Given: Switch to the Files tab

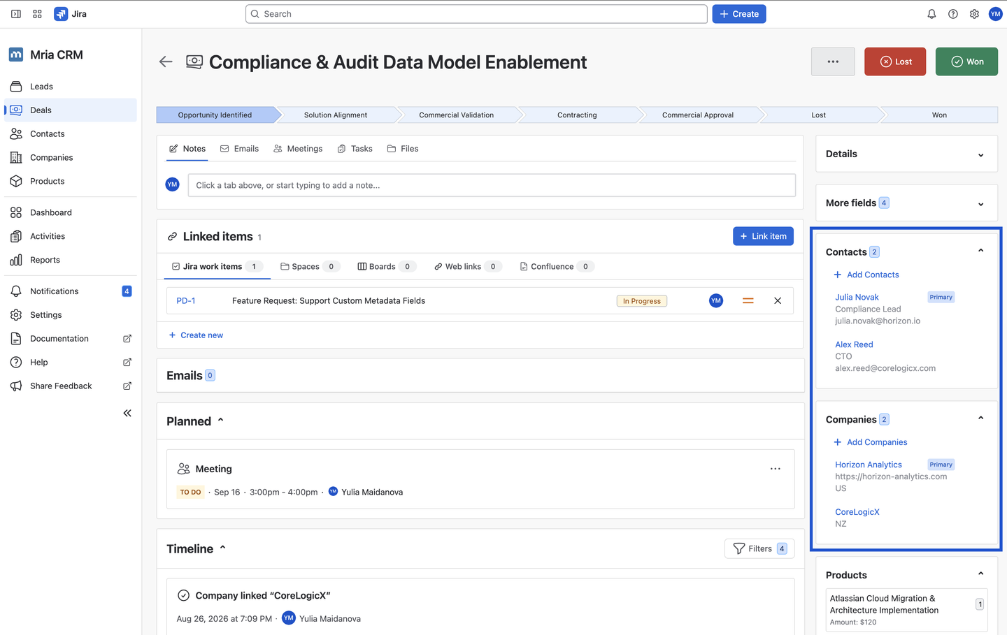Looking at the screenshot, I should (403, 149).
